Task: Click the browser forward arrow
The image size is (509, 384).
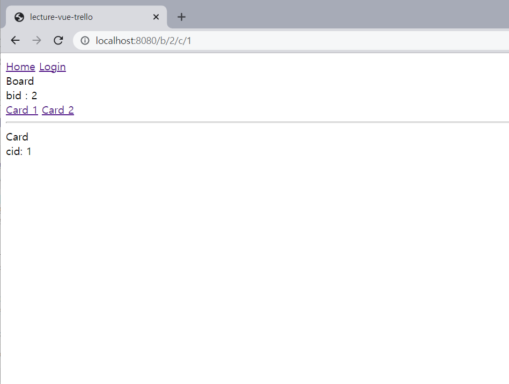Action: 36,40
